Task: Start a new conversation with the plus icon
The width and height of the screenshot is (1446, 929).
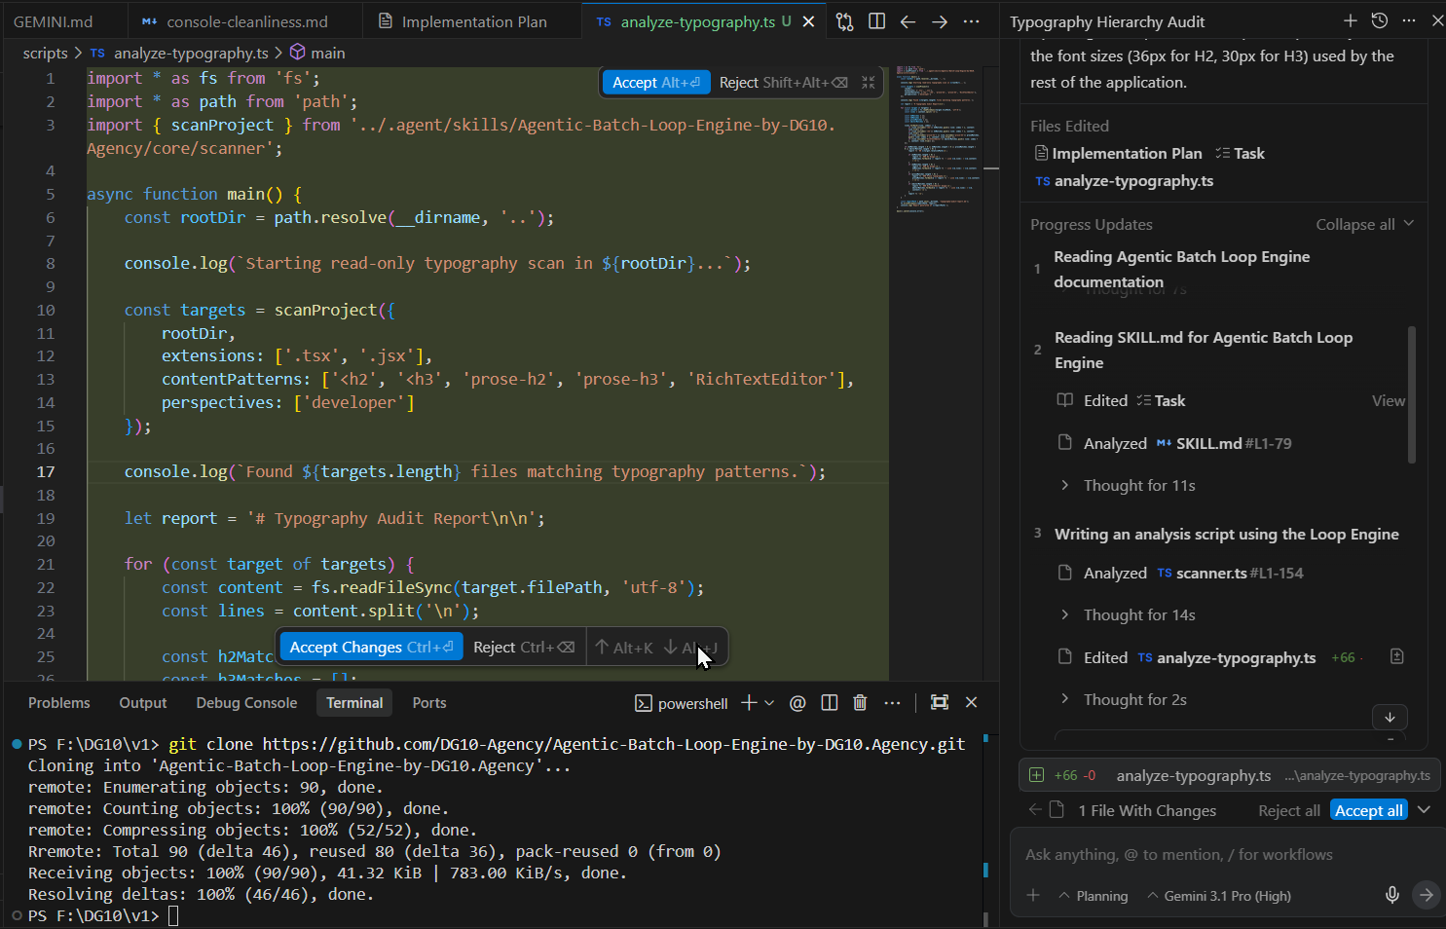Action: pyautogui.click(x=1350, y=21)
